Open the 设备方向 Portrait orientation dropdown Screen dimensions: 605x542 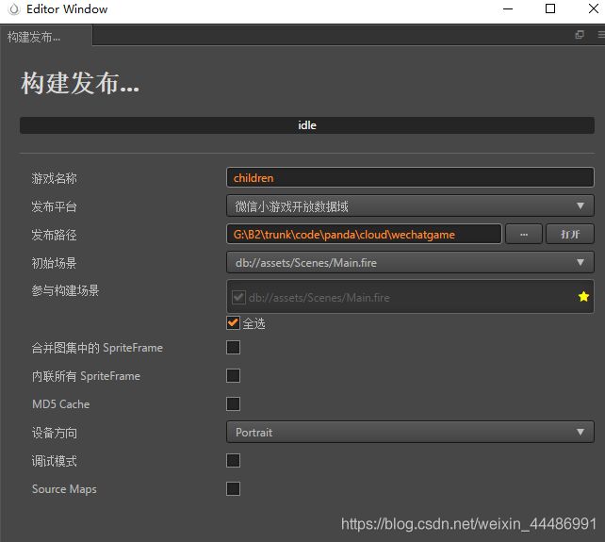tap(410, 432)
